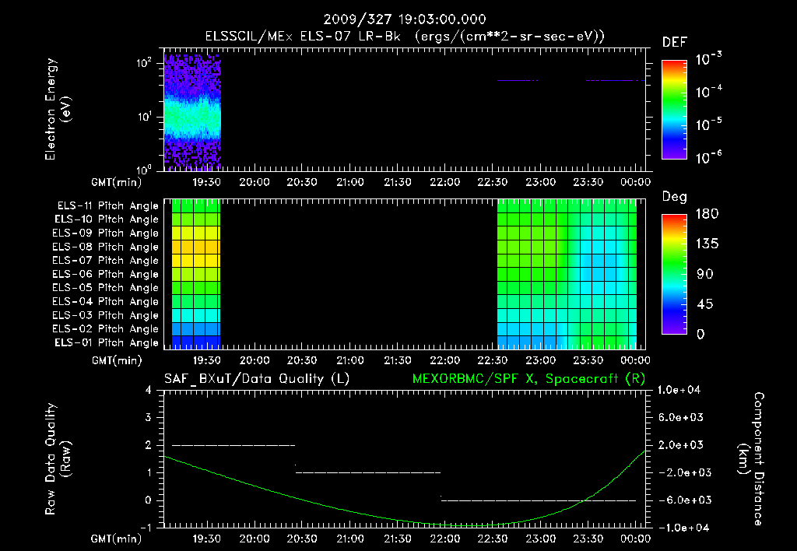Screen dimensions: 797x551
Task: Pick the Deg pitch angle color bar
Action: (675, 275)
